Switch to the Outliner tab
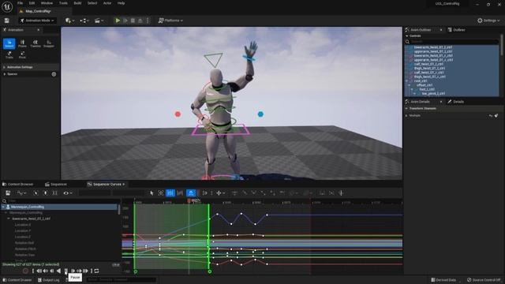The width and height of the screenshot is (505, 284). click(457, 30)
